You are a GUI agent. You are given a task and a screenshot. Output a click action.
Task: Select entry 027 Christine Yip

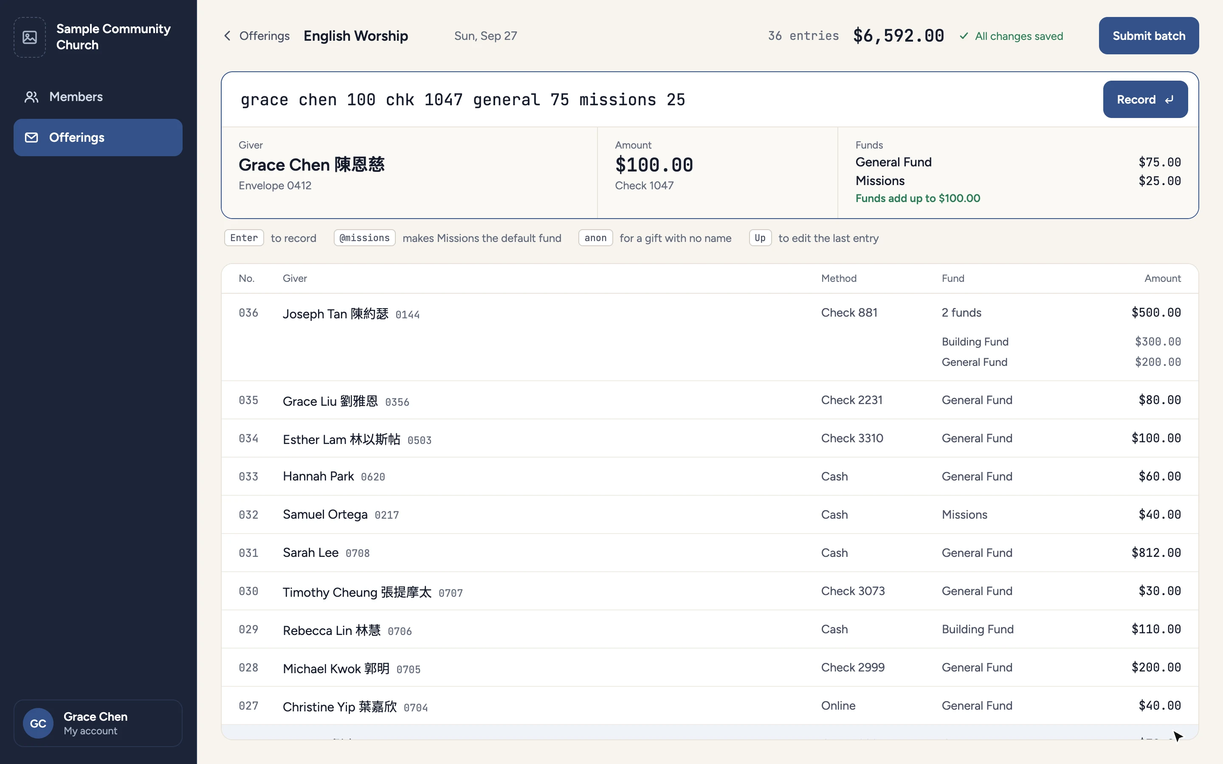(x=710, y=706)
